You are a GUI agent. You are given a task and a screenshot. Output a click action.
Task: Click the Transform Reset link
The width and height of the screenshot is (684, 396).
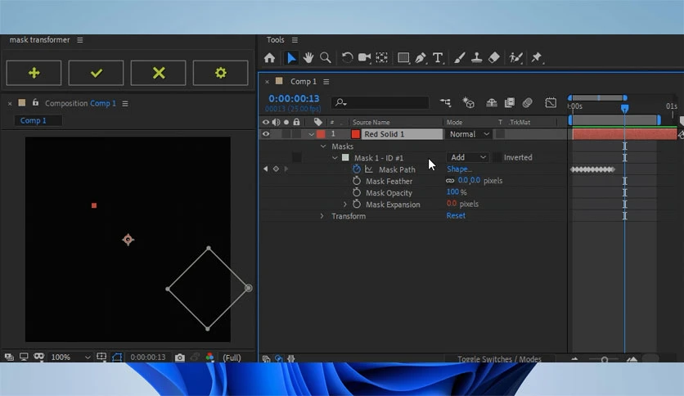(x=456, y=216)
